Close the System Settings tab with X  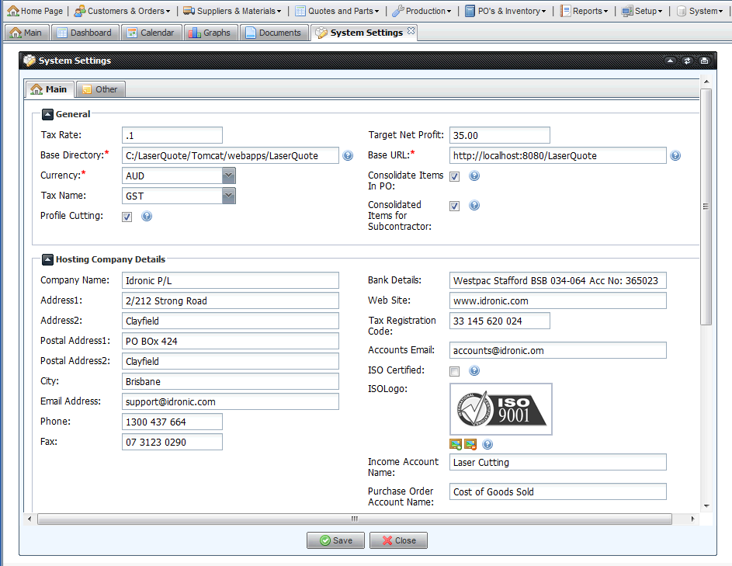[x=411, y=32]
